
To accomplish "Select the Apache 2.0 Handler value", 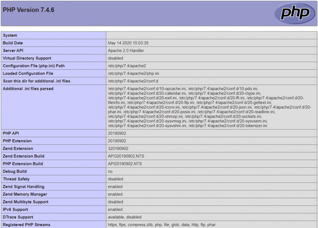I will pos(126,51).
